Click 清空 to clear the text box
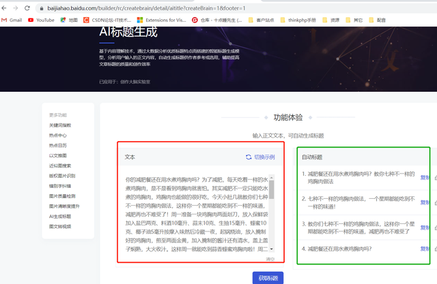The height and width of the screenshot is (284, 437). 270,259
